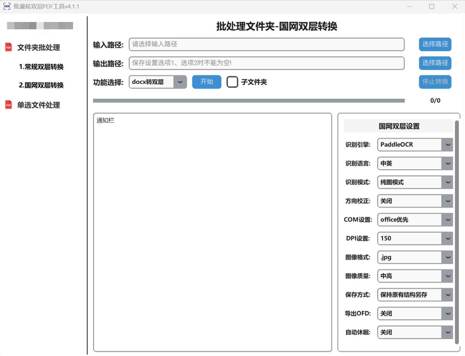Screen dimensions: 465x356
Task: Expand the 自动休眠 dropdown
Action: point(415,332)
